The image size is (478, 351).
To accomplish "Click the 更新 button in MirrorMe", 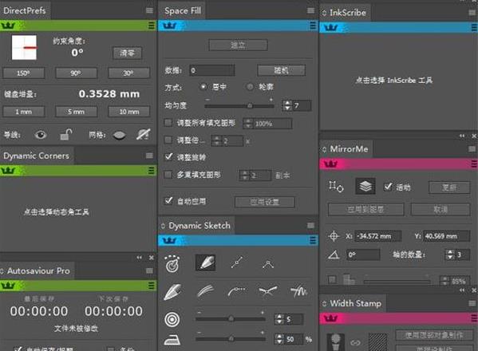I will (449, 187).
